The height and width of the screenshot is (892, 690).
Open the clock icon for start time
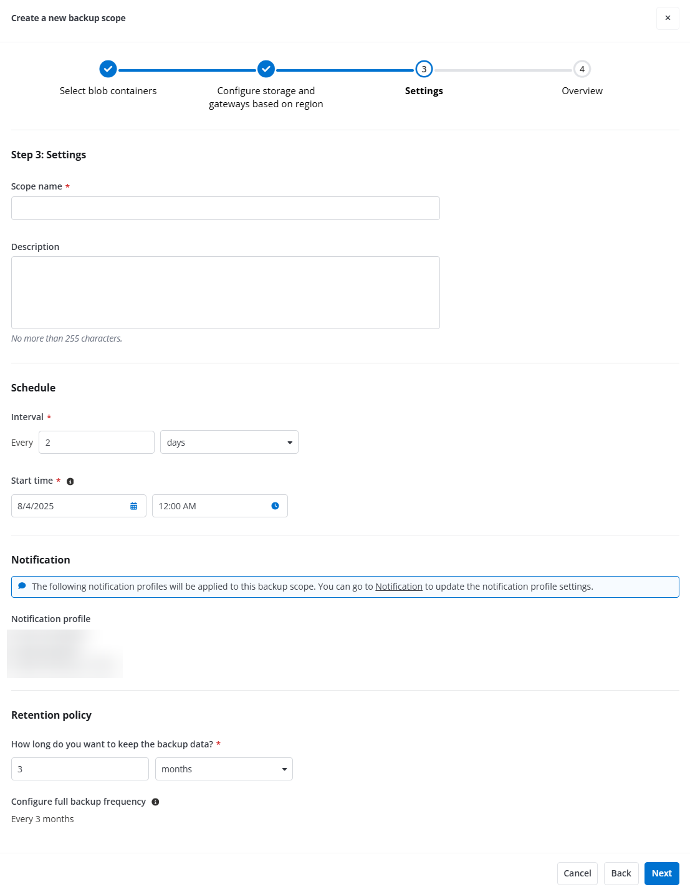(274, 506)
